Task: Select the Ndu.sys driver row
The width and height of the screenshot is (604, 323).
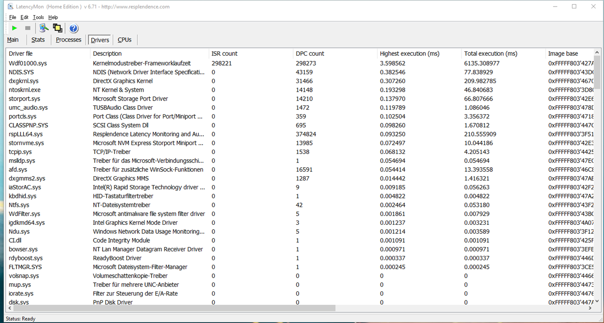Action: pos(299,231)
